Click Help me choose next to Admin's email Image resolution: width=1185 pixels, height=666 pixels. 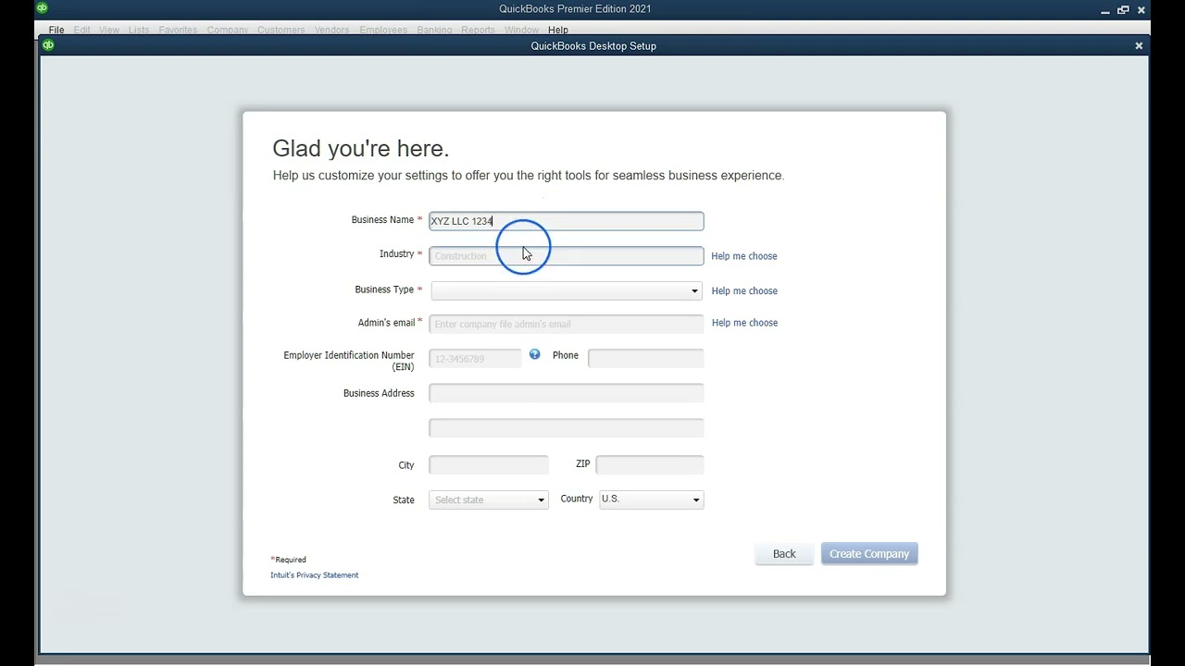point(744,323)
